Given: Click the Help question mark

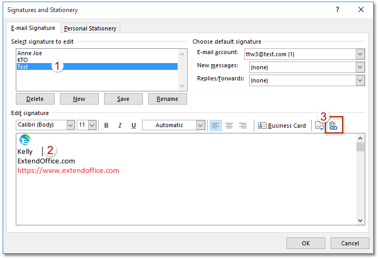Looking at the screenshot, I should tap(337, 9).
